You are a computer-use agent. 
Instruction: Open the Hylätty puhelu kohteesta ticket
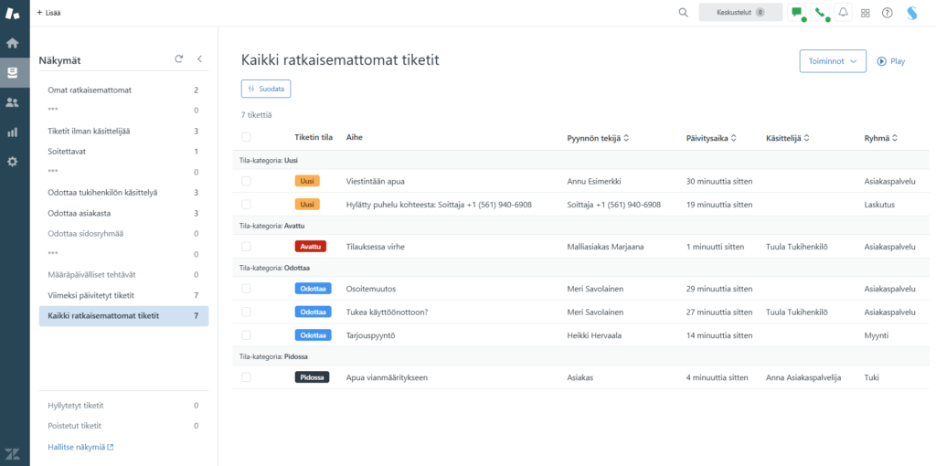[x=439, y=205]
